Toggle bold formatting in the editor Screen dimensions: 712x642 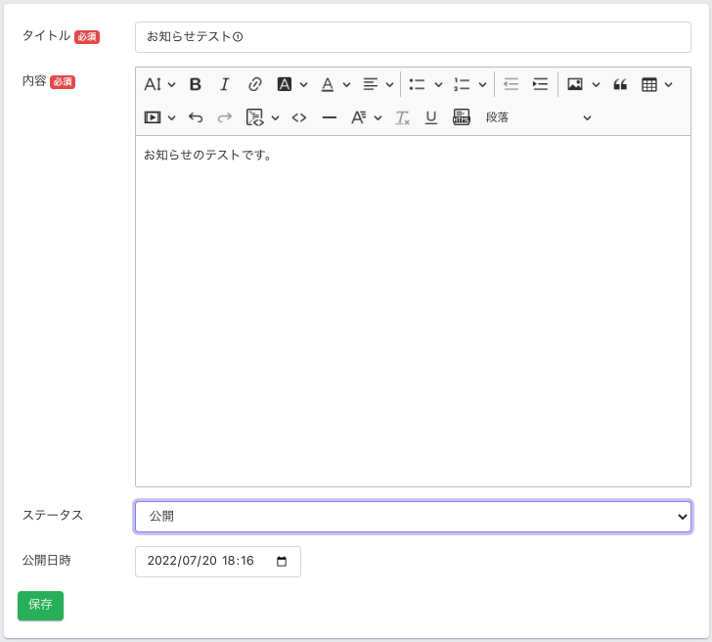pos(196,84)
